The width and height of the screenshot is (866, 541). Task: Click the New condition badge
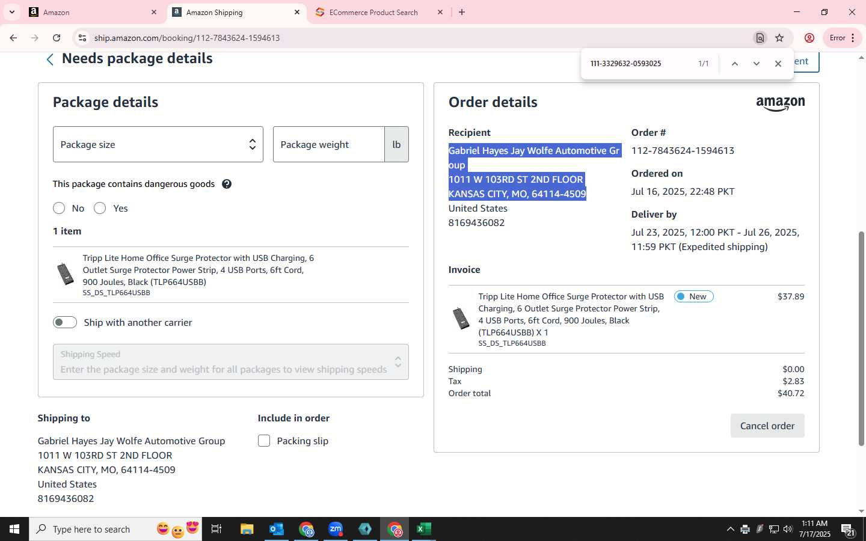pyautogui.click(x=694, y=296)
